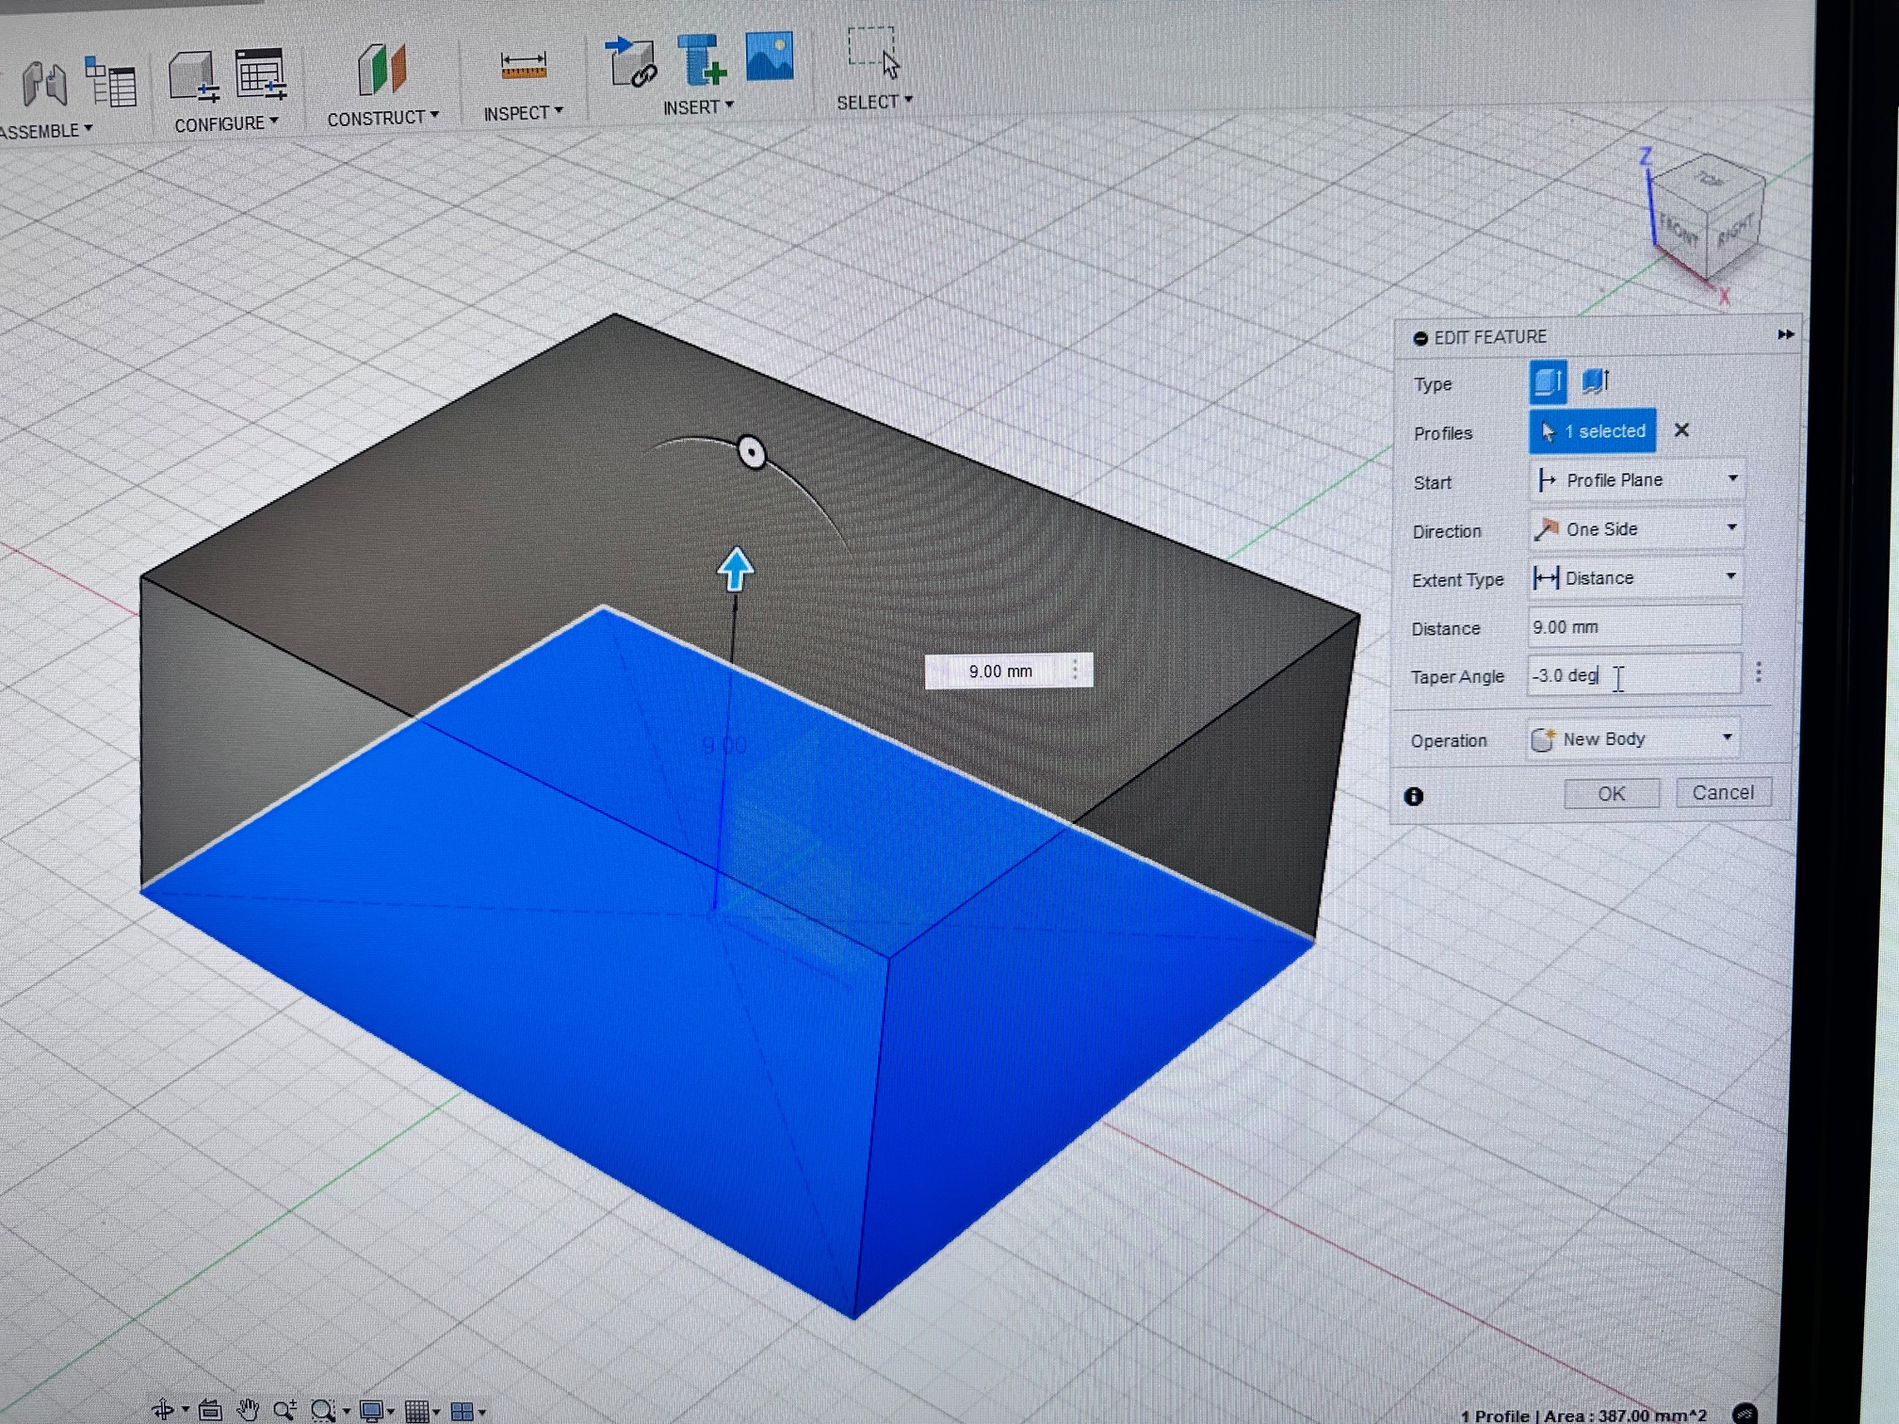Image resolution: width=1899 pixels, height=1424 pixels.
Task: Expand the Grid and Snaps dropdown arrow
Action: (x=436, y=1412)
